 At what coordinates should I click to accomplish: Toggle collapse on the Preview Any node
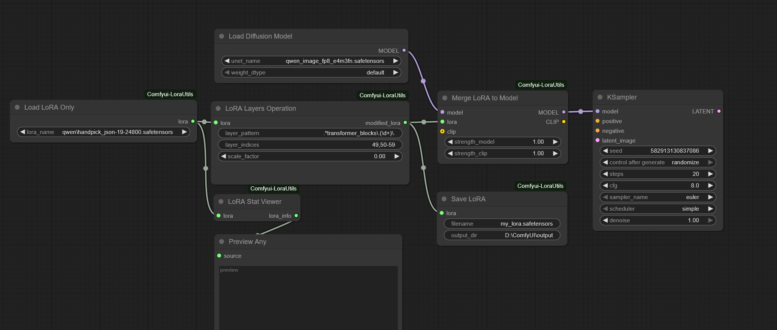[221, 242]
